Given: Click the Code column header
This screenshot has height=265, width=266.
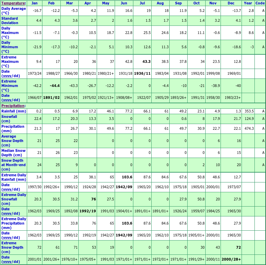Looking at the screenshot, I should point(260,3).
